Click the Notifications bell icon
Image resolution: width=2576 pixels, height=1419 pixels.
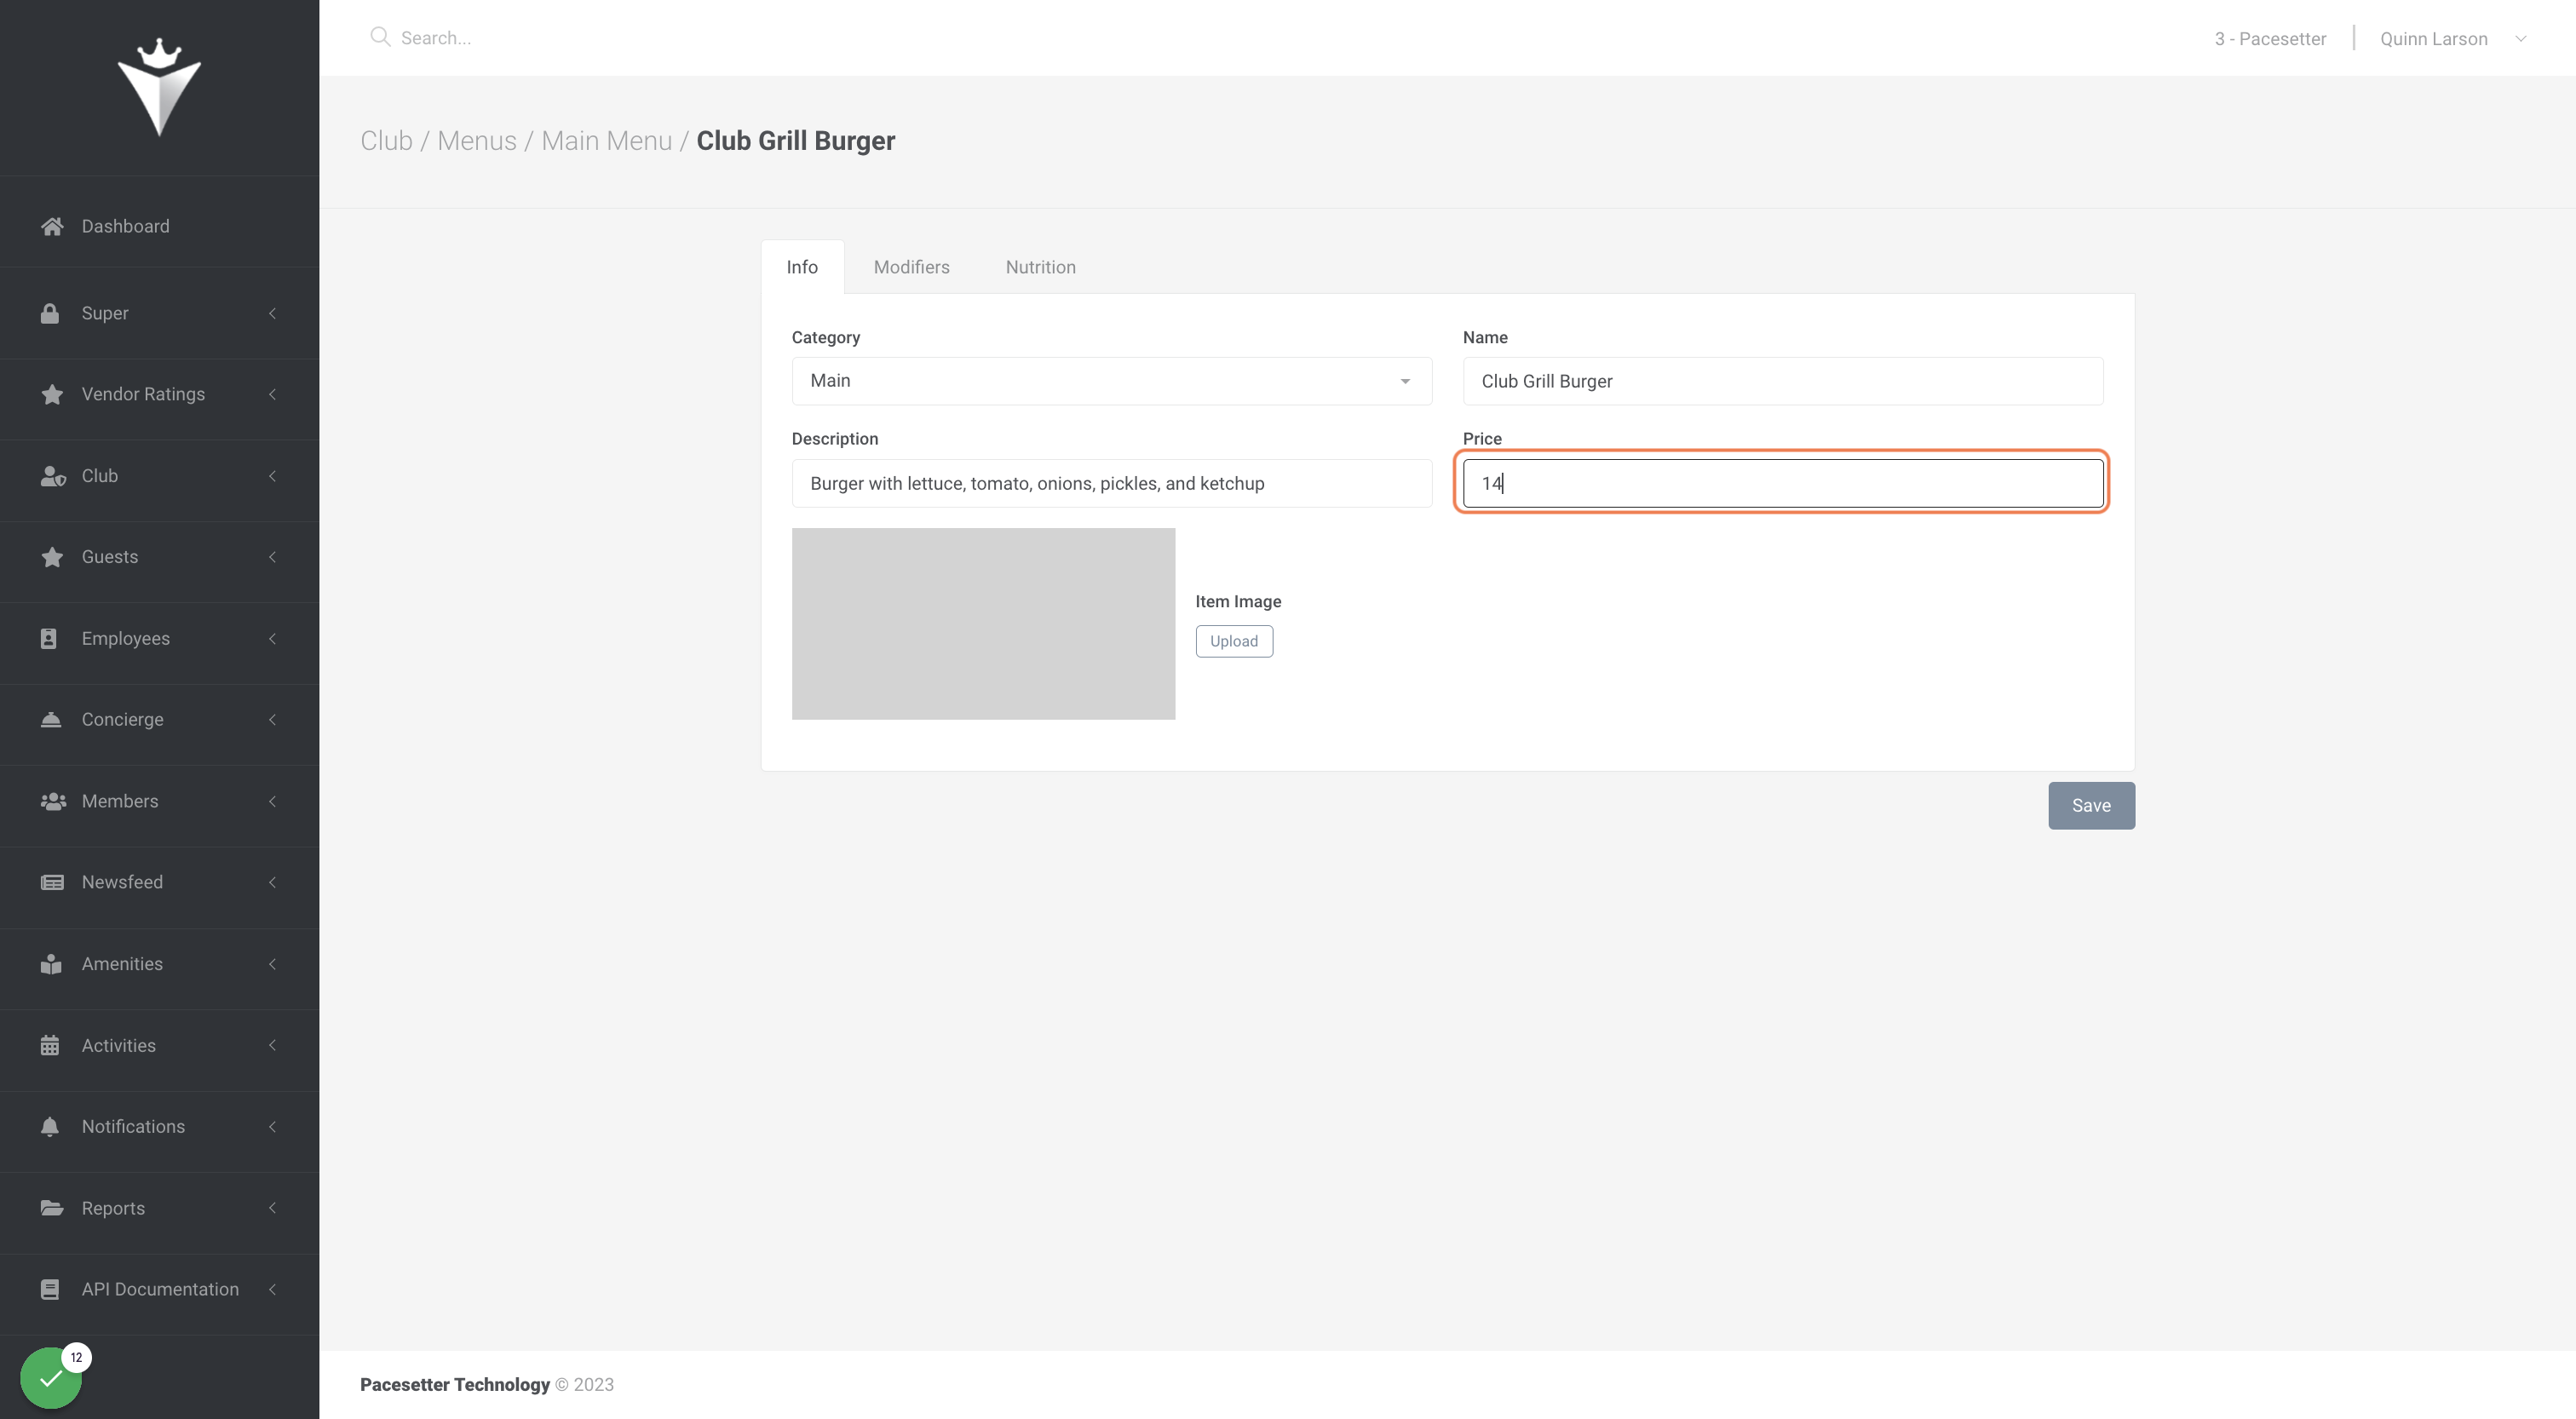click(x=50, y=1126)
